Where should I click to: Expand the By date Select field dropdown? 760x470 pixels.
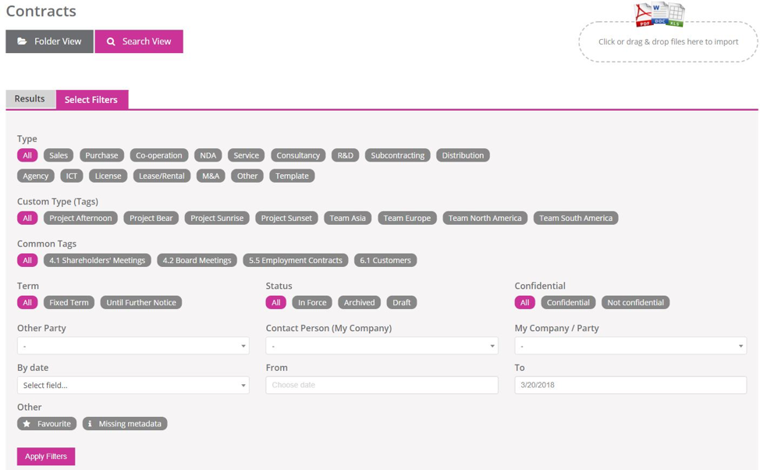click(133, 384)
